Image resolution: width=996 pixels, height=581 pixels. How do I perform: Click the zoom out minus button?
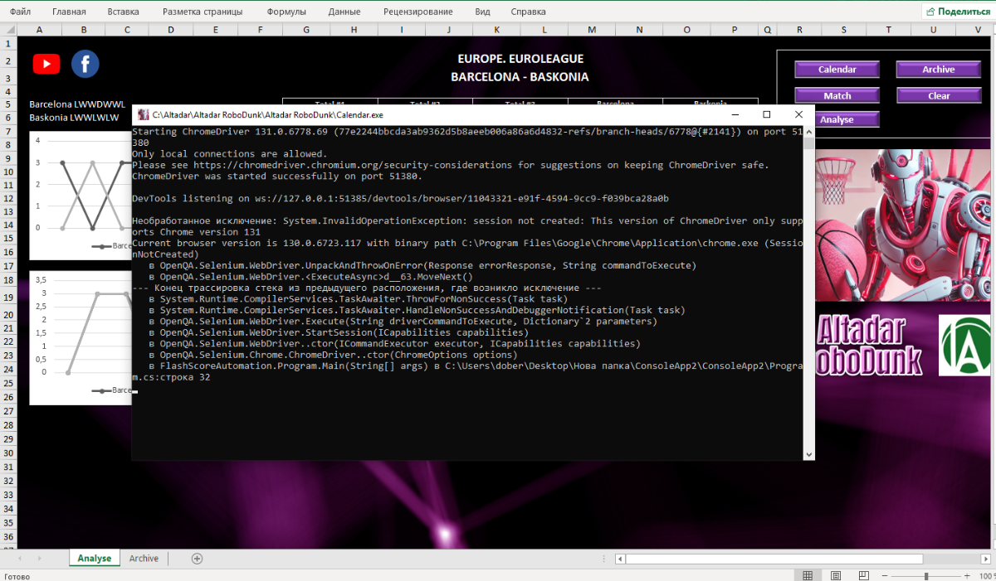click(885, 575)
